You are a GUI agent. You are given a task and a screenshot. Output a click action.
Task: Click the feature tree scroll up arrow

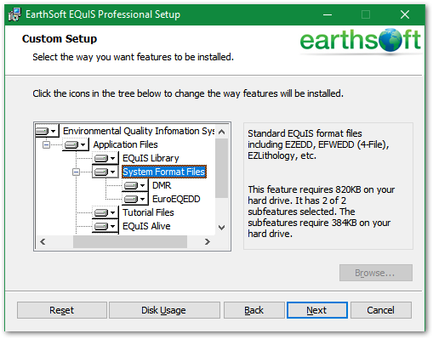tap(222, 132)
